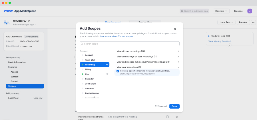This screenshot has width=257, height=120.
Task: Select the Contact center product category
Action: 95,93
